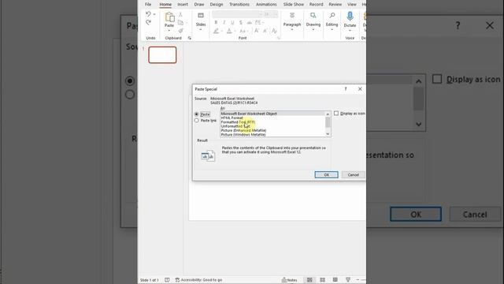The image size is (504, 284).
Task: Click the Copy icon in Clipboard group
Action: click(180, 23)
